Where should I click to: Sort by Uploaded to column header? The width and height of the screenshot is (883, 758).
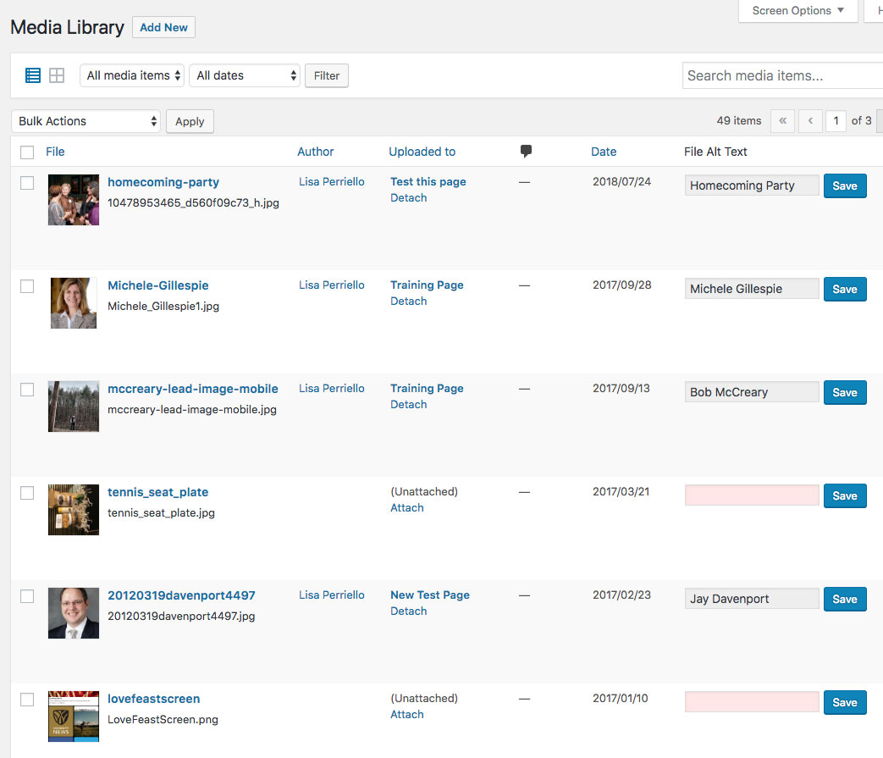(x=422, y=152)
